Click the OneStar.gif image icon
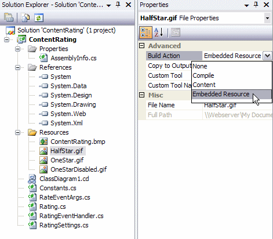The height and width of the screenshot is (239, 273). click(43, 160)
